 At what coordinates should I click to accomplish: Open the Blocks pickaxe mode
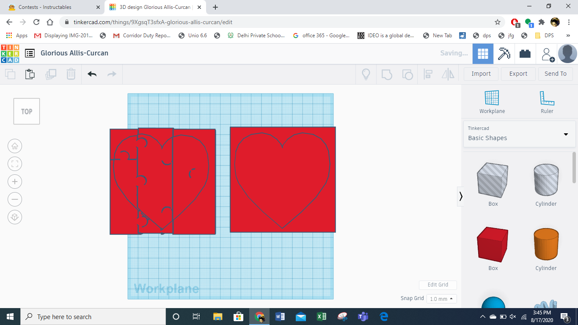504,54
